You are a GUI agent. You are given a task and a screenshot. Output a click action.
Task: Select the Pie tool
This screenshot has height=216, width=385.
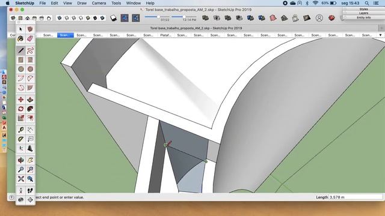pyautogui.click(x=30, y=88)
